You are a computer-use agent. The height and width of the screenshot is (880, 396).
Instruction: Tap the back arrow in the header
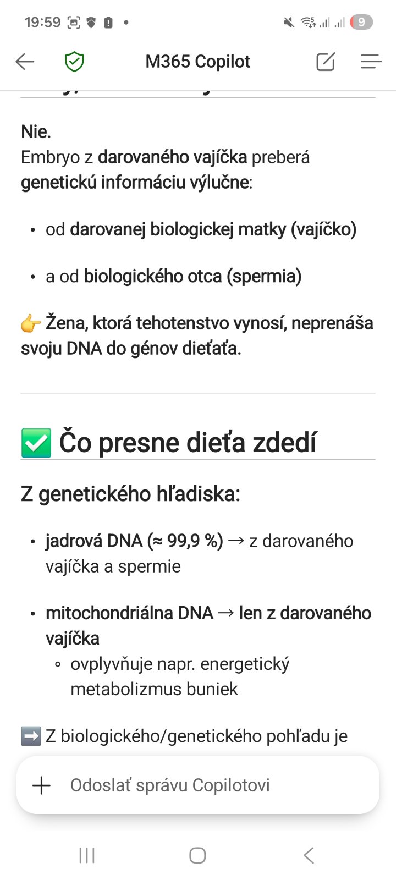pyautogui.click(x=25, y=62)
